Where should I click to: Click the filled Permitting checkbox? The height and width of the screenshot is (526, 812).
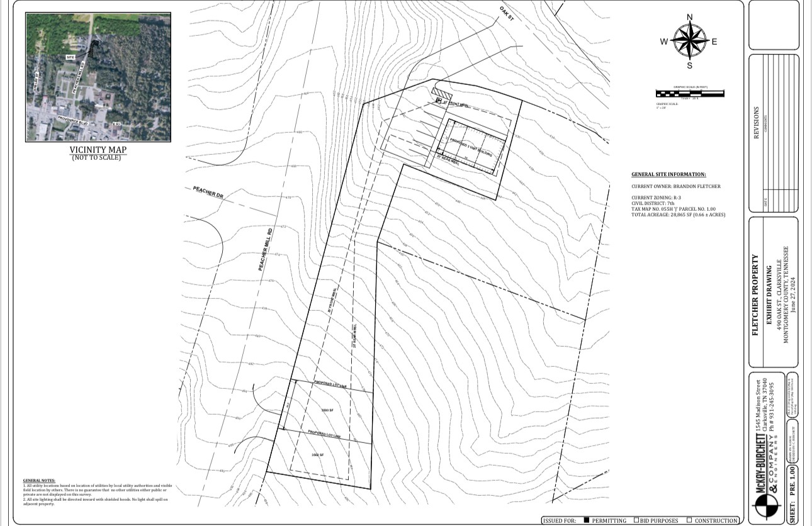[x=586, y=520]
